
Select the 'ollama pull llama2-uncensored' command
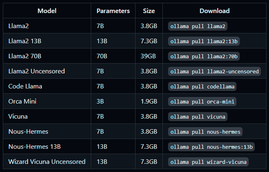pyautogui.click(x=214, y=71)
